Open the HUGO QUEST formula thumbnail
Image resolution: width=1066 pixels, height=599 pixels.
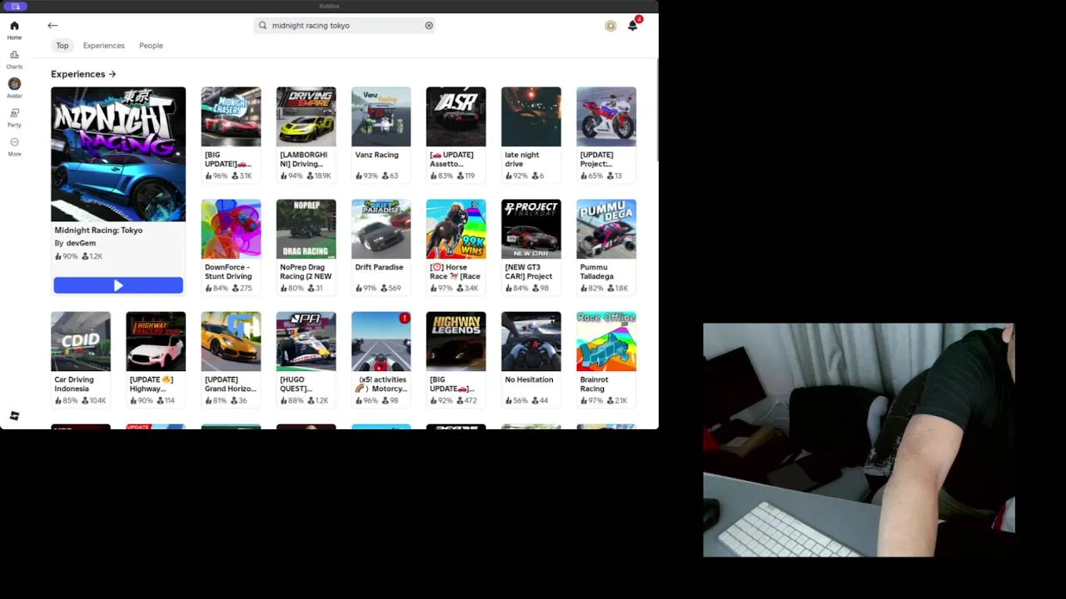(306, 341)
